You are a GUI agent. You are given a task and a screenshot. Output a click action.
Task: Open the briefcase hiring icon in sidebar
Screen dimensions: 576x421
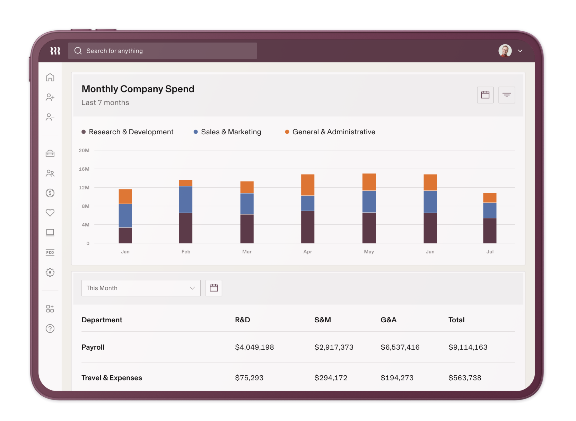pyautogui.click(x=50, y=153)
